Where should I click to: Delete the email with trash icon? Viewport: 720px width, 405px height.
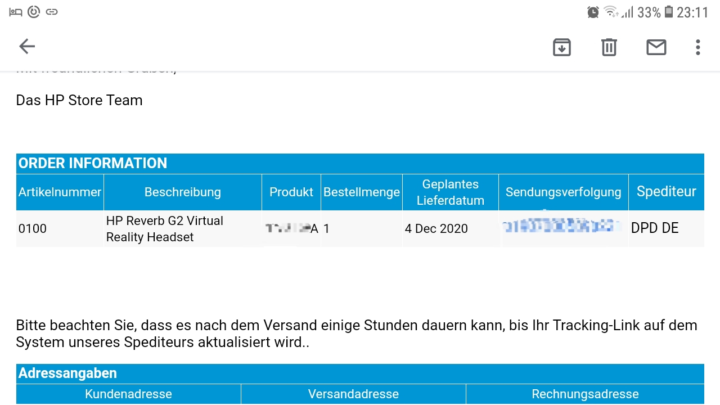(609, 47)
